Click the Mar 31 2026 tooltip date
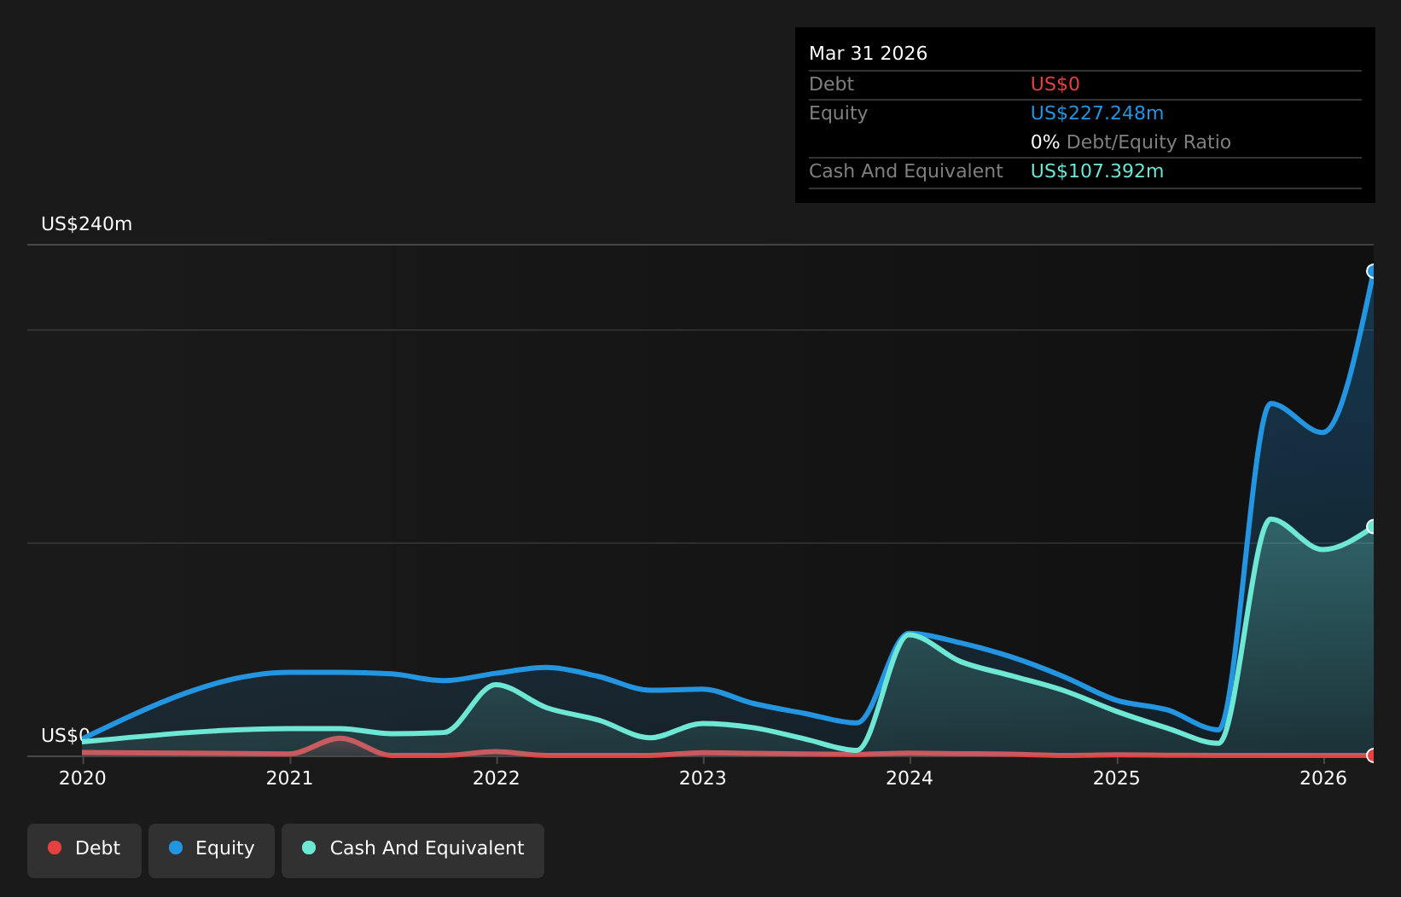Viewport: 1401px width, 897px height. point(868,54)
